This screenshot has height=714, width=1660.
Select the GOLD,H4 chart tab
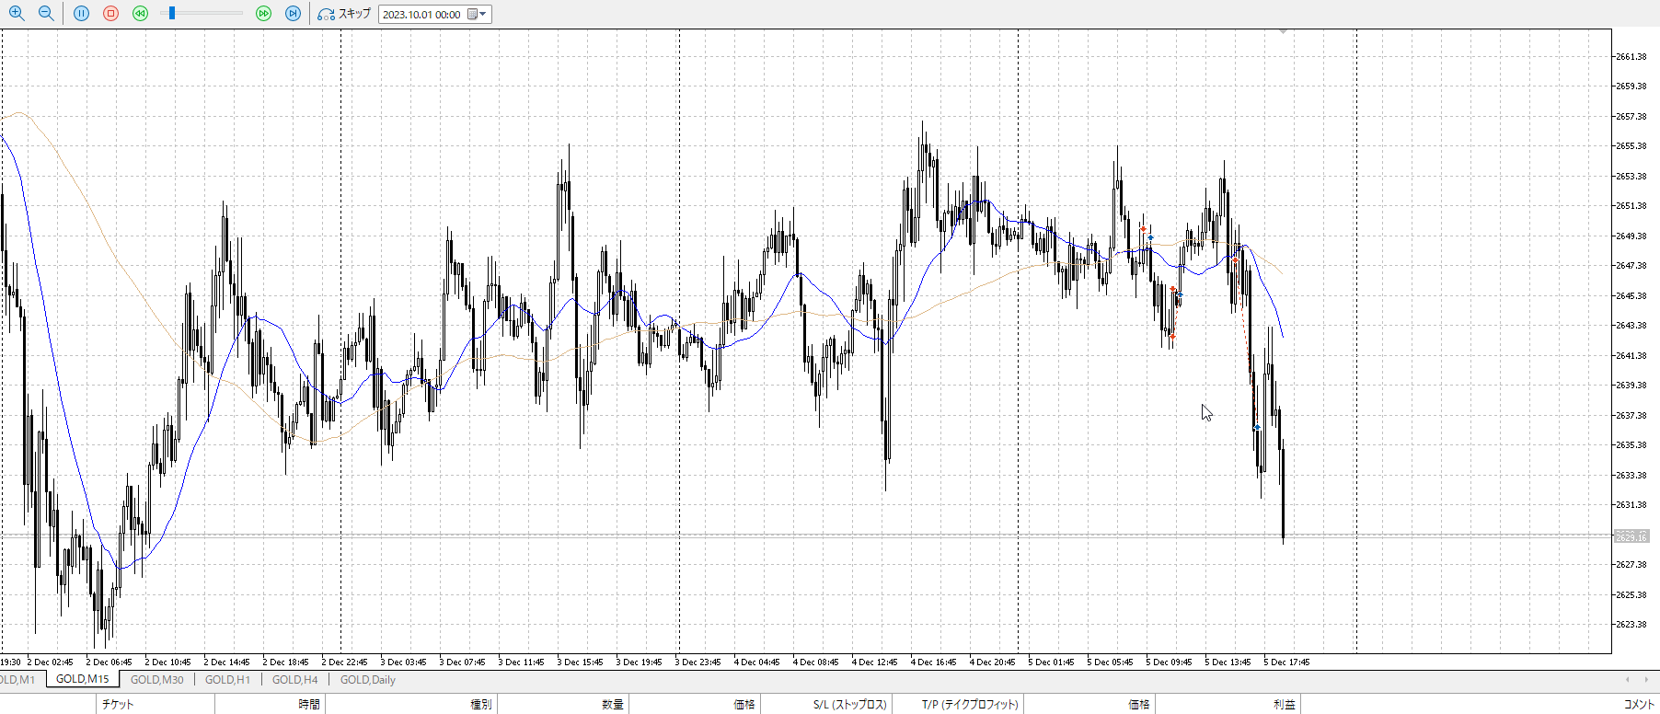click(x=294, y=680)
